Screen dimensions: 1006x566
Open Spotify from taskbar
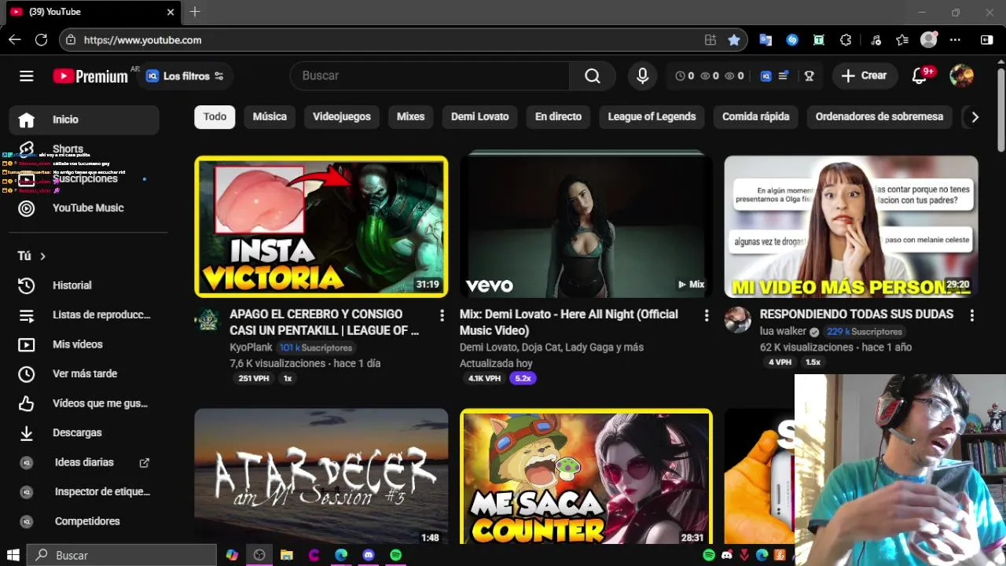[395, 555]
